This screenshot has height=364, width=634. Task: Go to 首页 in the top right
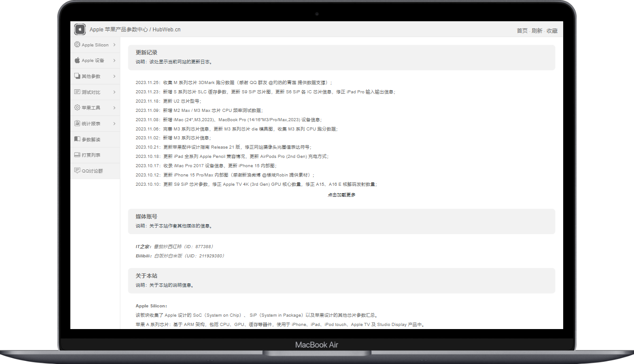tap(522, 31)
